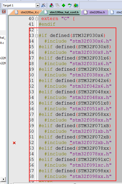Open Options for Target magic wand icon
This screenshot has width=122, height=184.
43,5
